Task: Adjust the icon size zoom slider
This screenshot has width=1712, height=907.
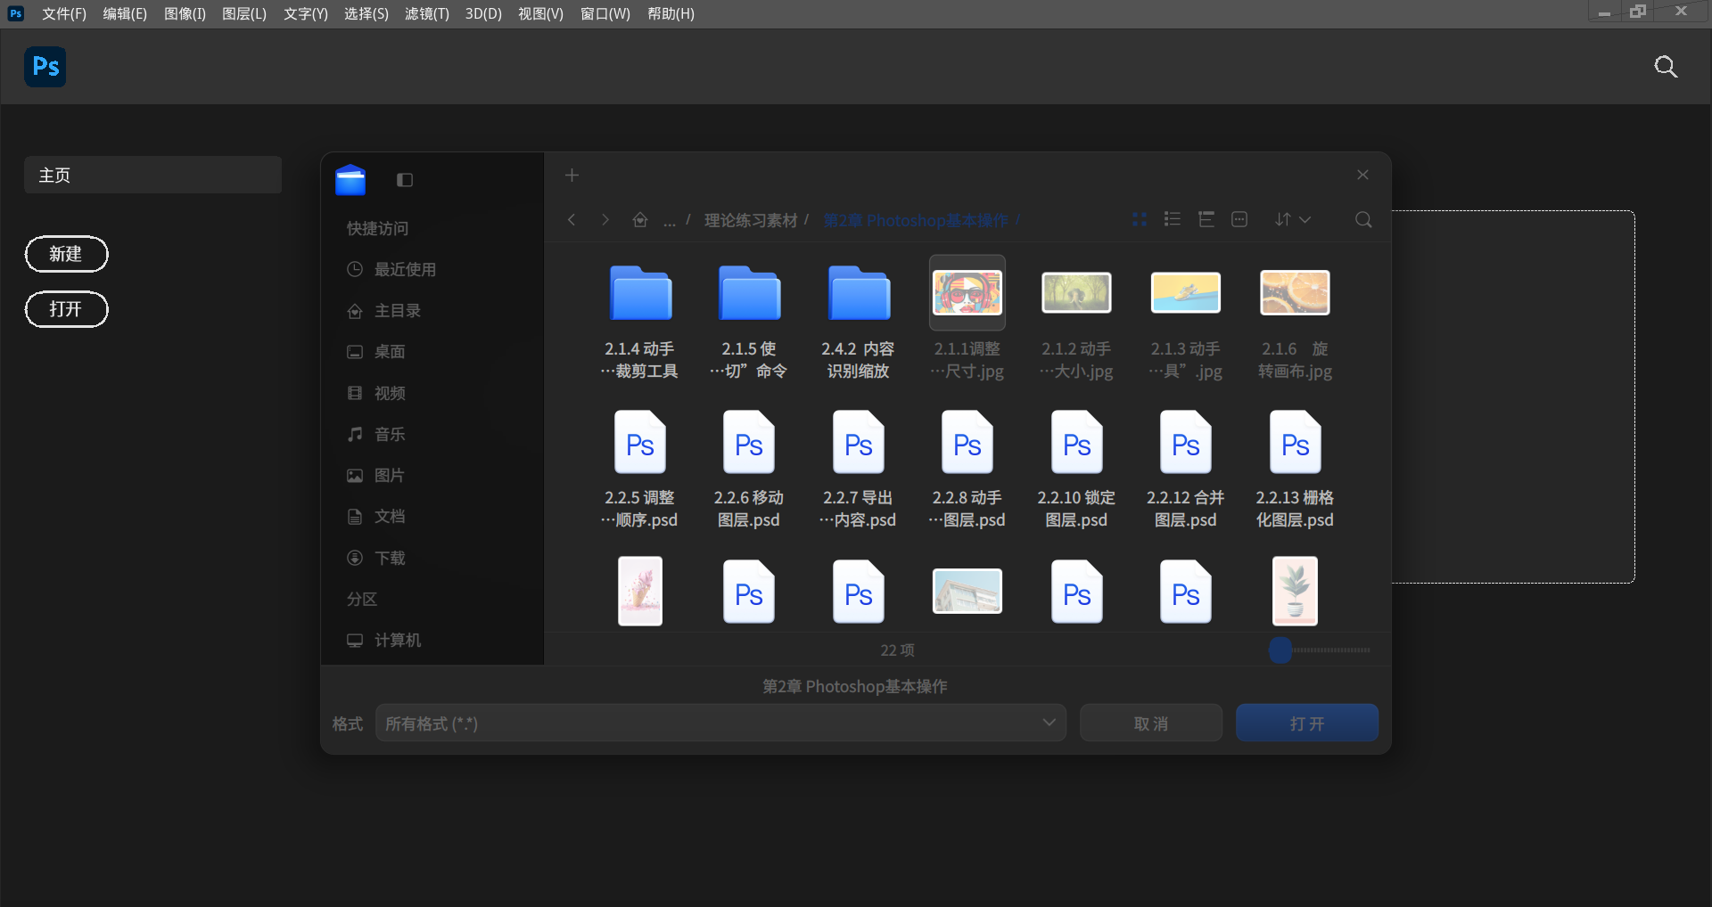Action: click(x=1280, y=650)
